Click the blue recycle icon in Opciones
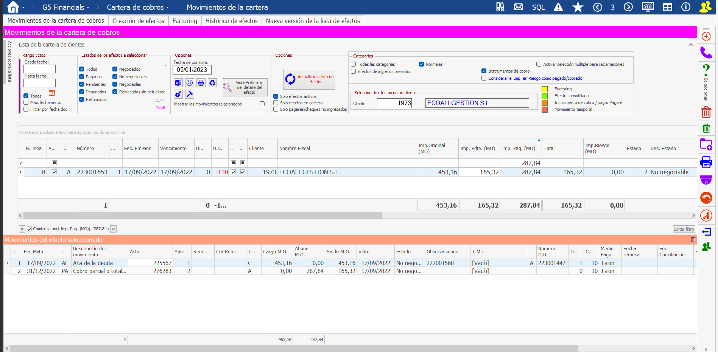Screen dimensions: 718x352 tap(212, 83)
